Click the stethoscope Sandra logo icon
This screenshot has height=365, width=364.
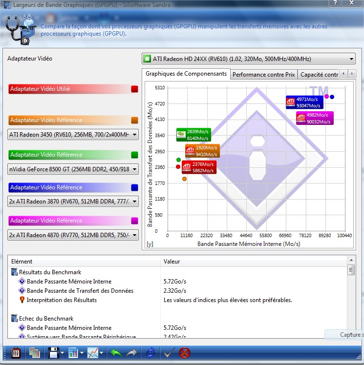point(21,30)
